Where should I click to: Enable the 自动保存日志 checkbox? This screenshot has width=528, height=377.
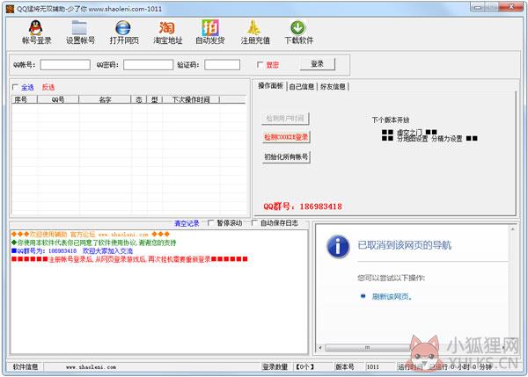[x=254, y=222]
